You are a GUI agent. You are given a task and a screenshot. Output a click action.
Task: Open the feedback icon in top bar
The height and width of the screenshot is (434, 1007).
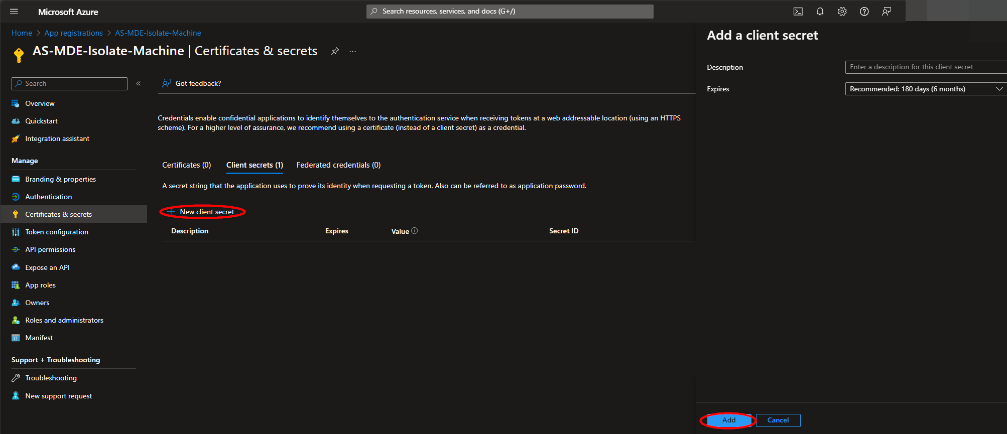(886, 12)
